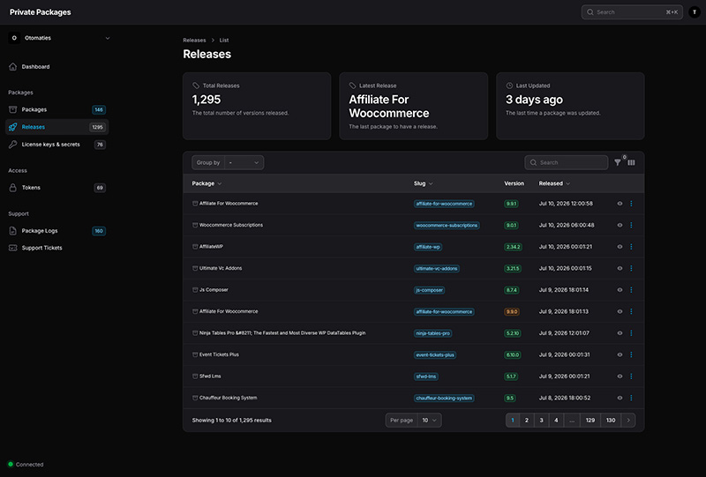
Task: Open the Dashboard home icon
Action: coord(12,67)
